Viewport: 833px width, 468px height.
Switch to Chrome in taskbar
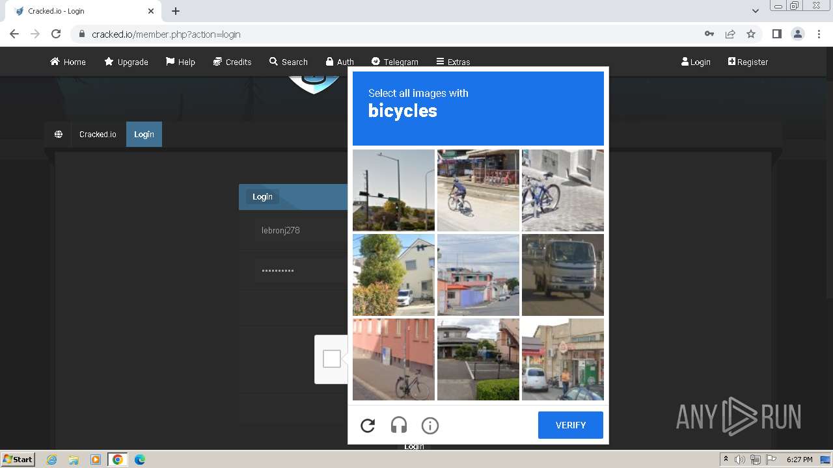(x=117, y=460)
